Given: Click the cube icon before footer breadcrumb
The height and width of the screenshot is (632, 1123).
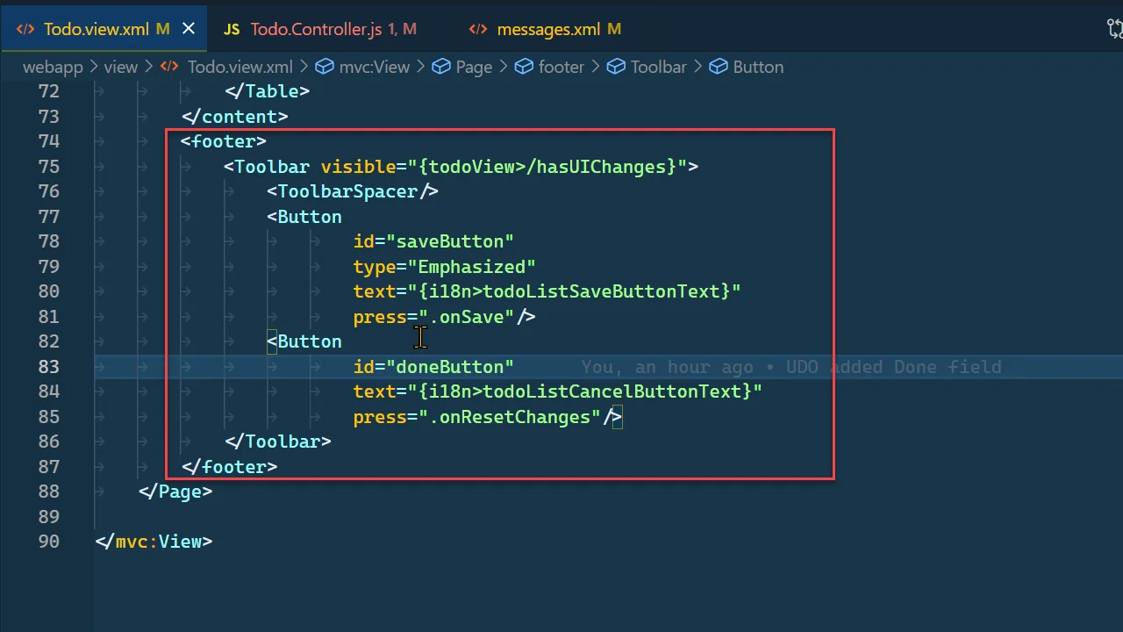Looking at the screenshot, I should point(524,67).
